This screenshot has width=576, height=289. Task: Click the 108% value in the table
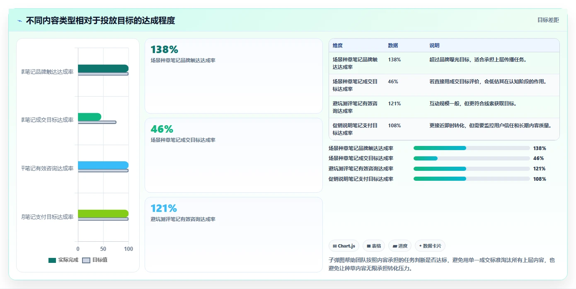pos(394,126)
